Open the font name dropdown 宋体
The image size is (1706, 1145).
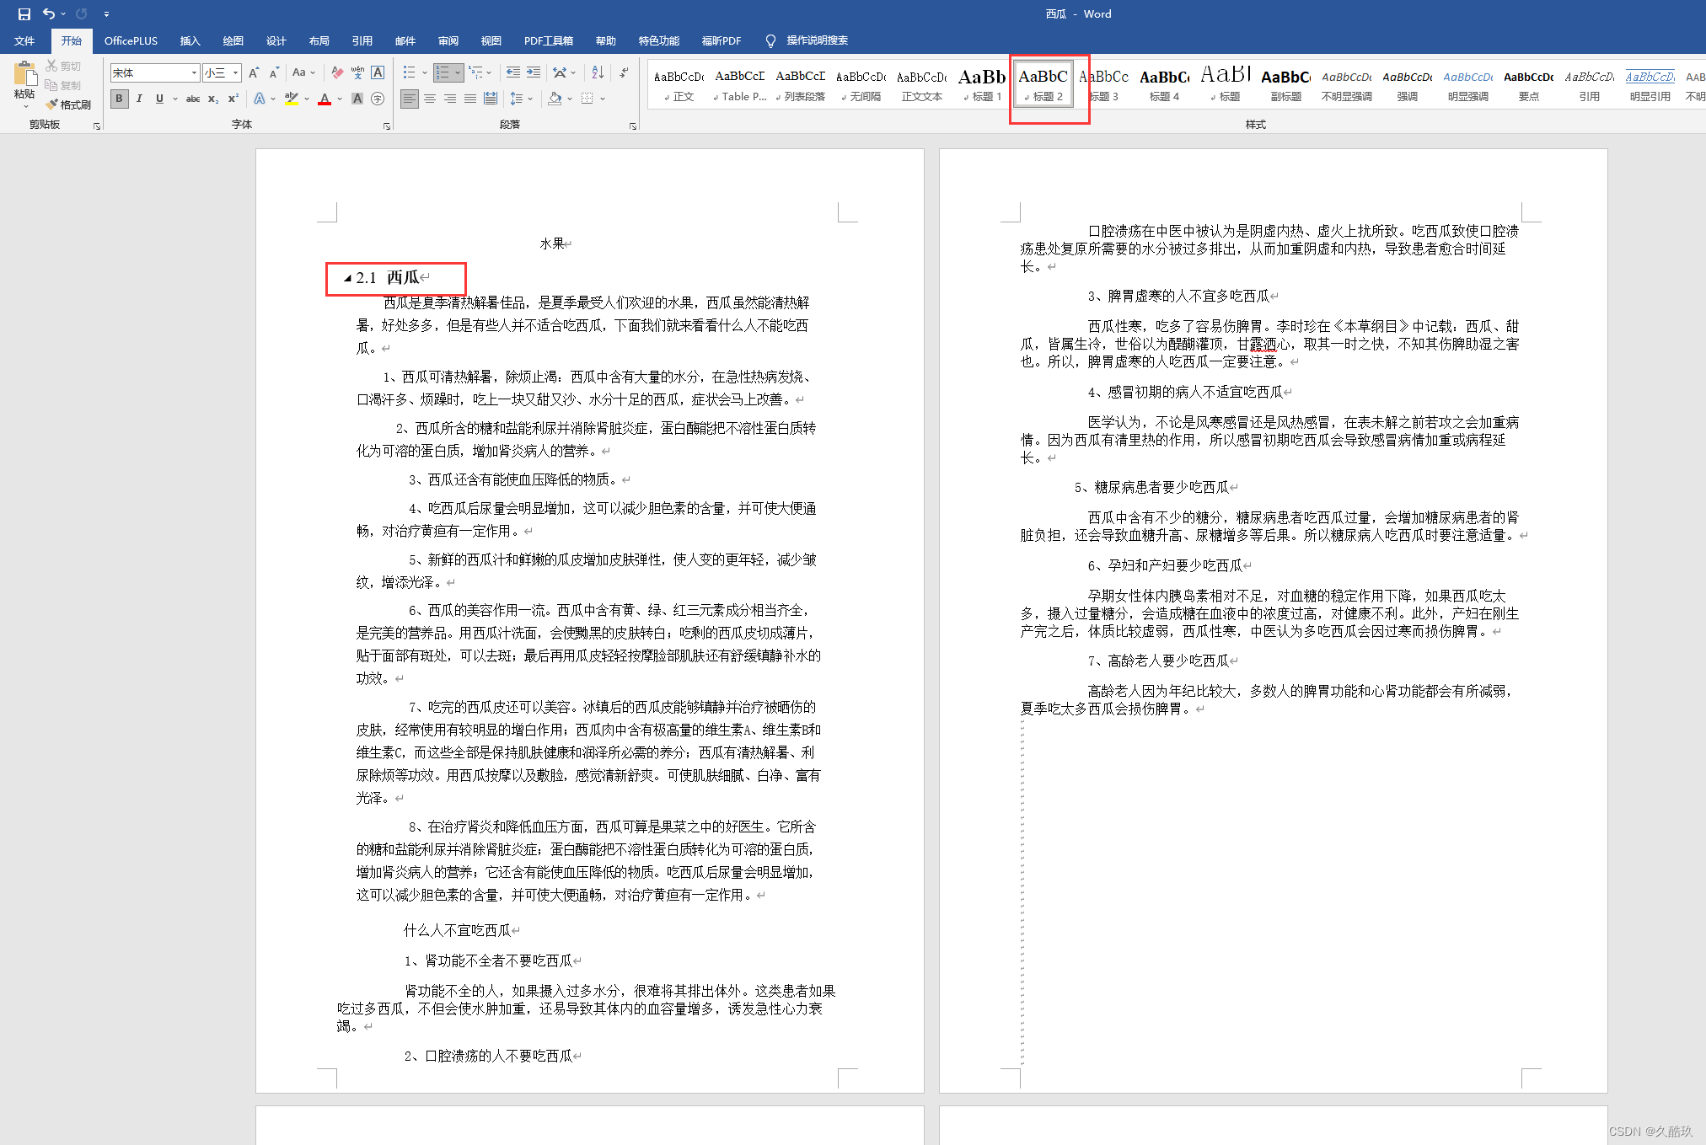(194, 73)
